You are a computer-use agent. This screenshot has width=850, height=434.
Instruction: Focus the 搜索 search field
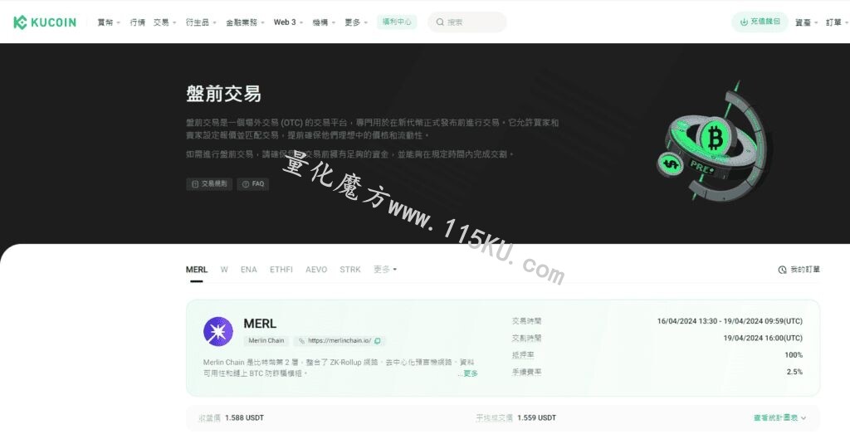(467, 22)
